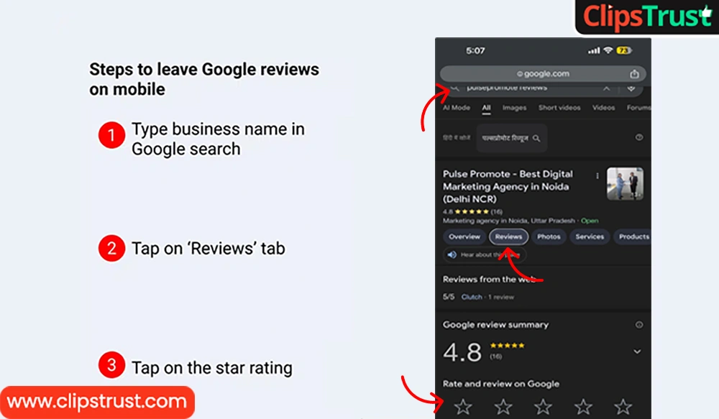Tap the info icon beside Google review summary
719x419 pixels.
(640, 325)
